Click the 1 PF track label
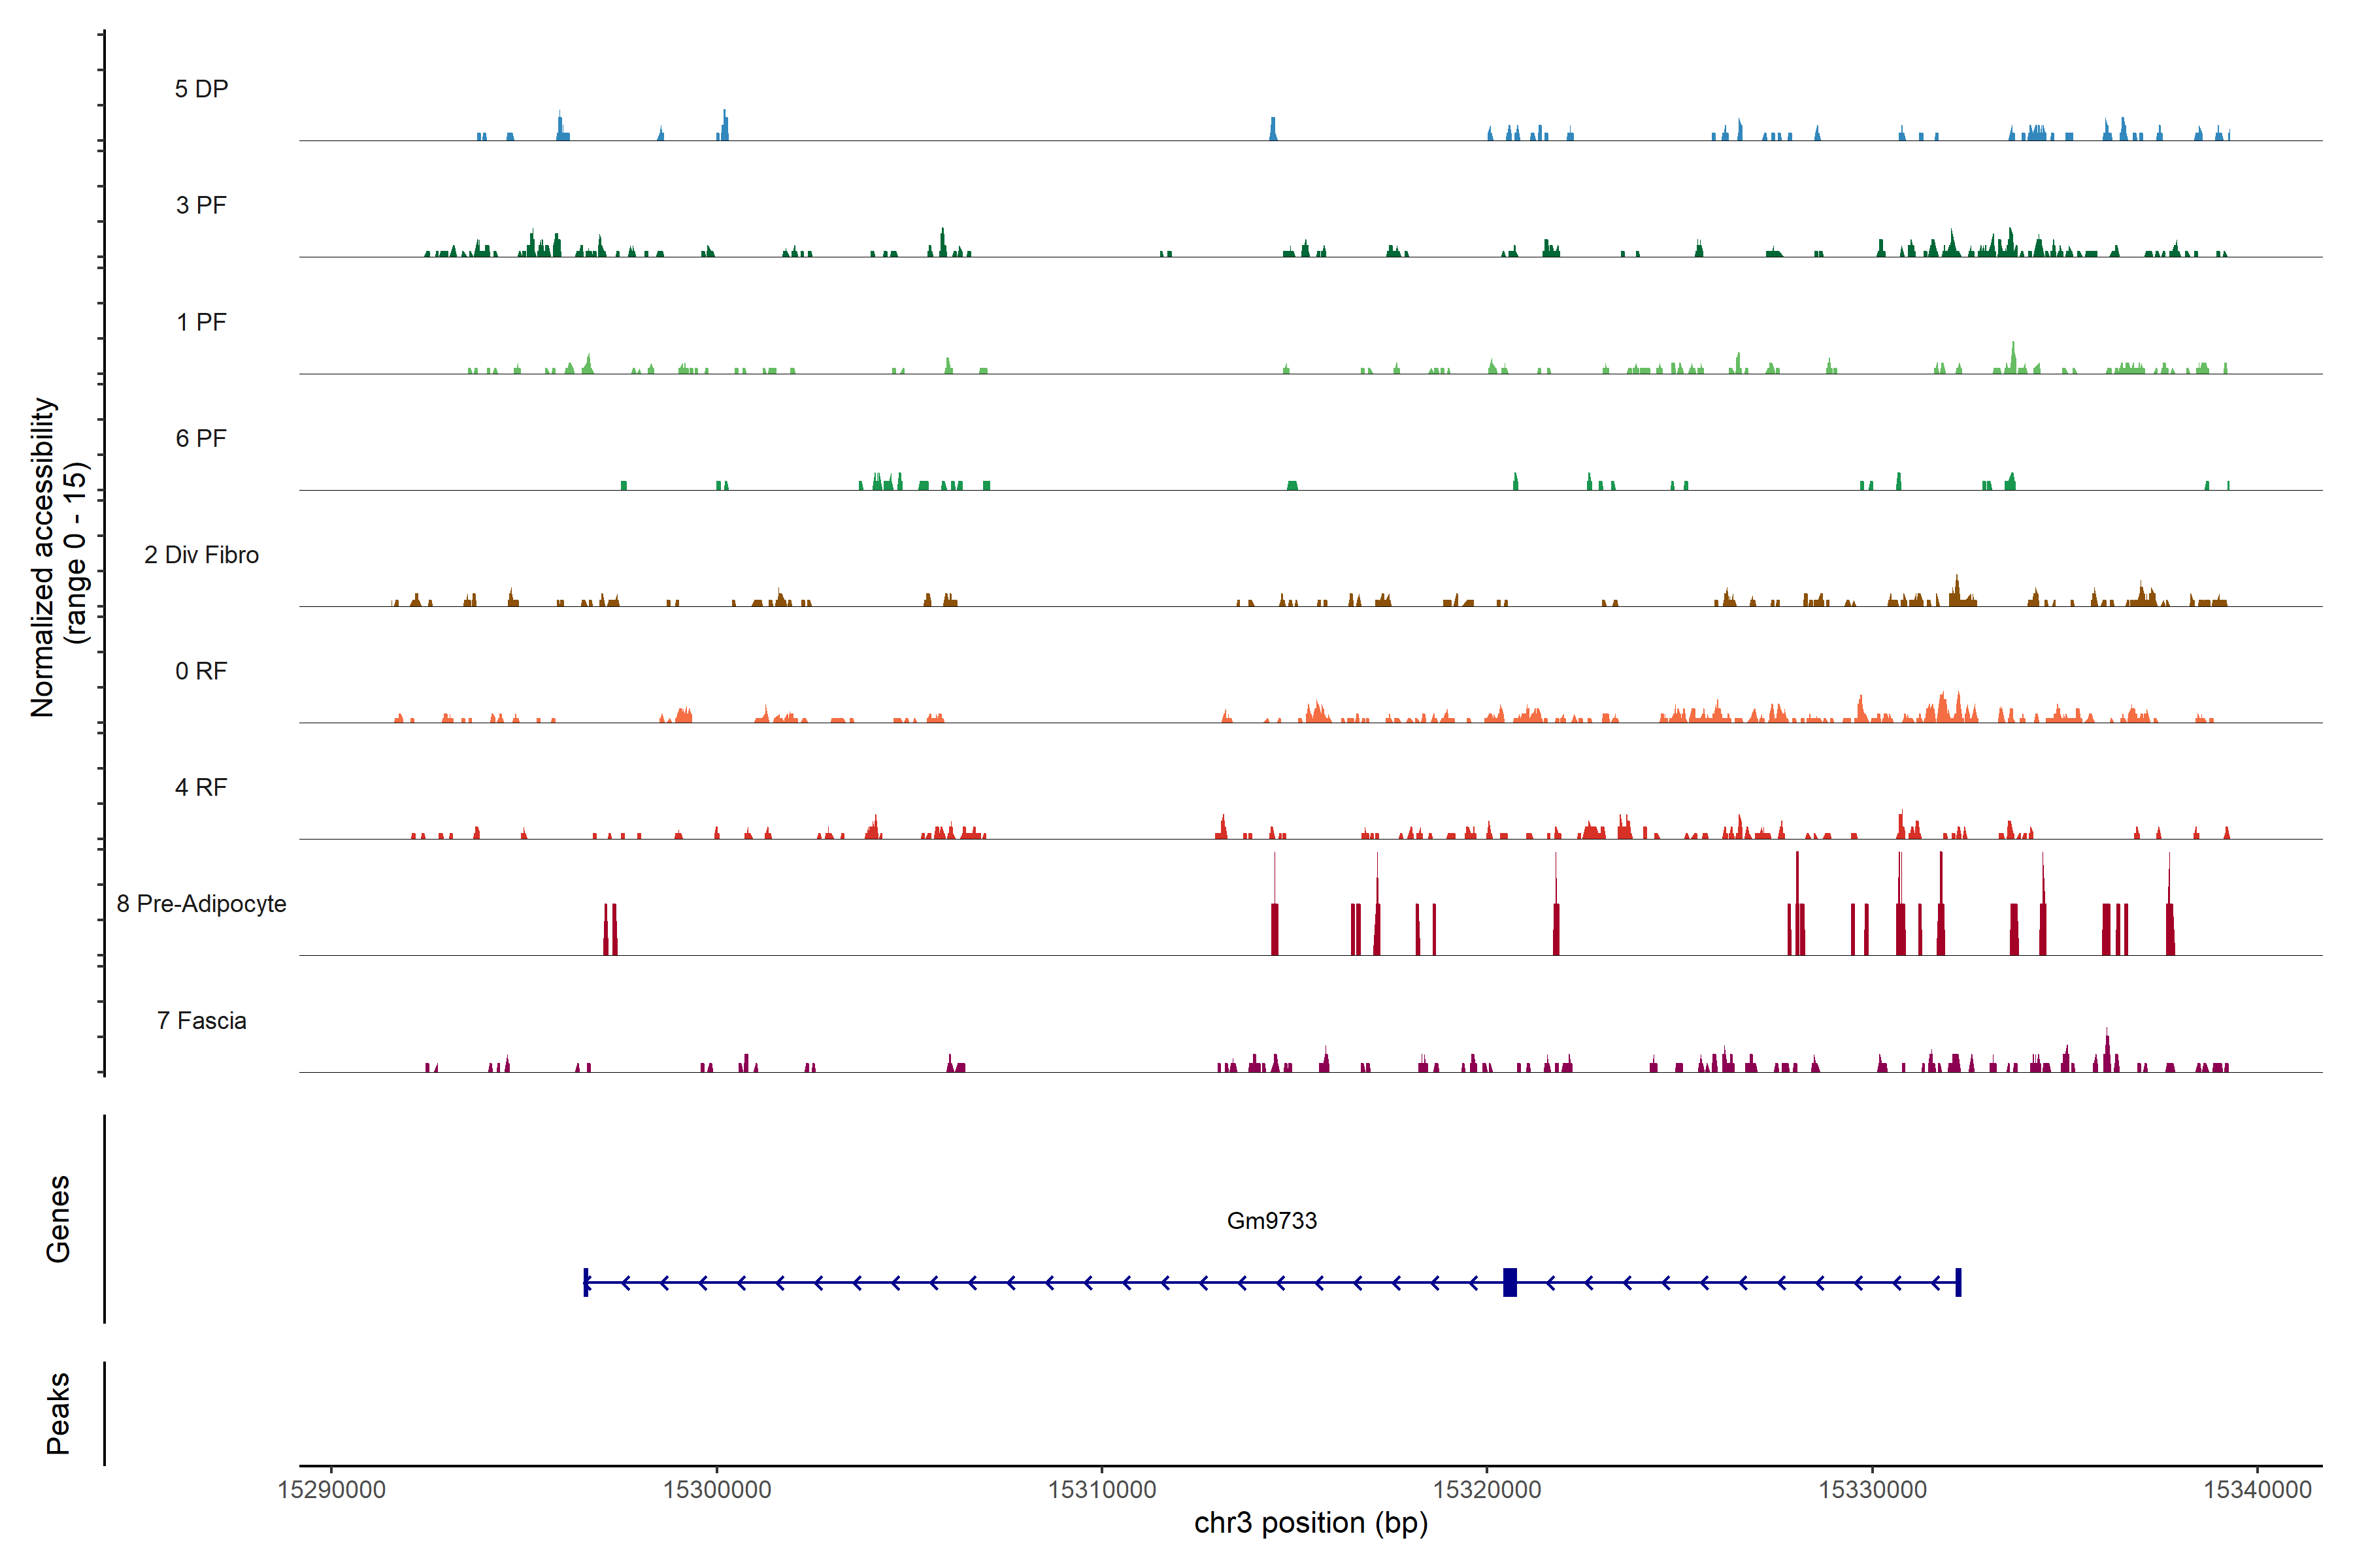Screen dimensions: 2353x1568 [x=201, y=322]
